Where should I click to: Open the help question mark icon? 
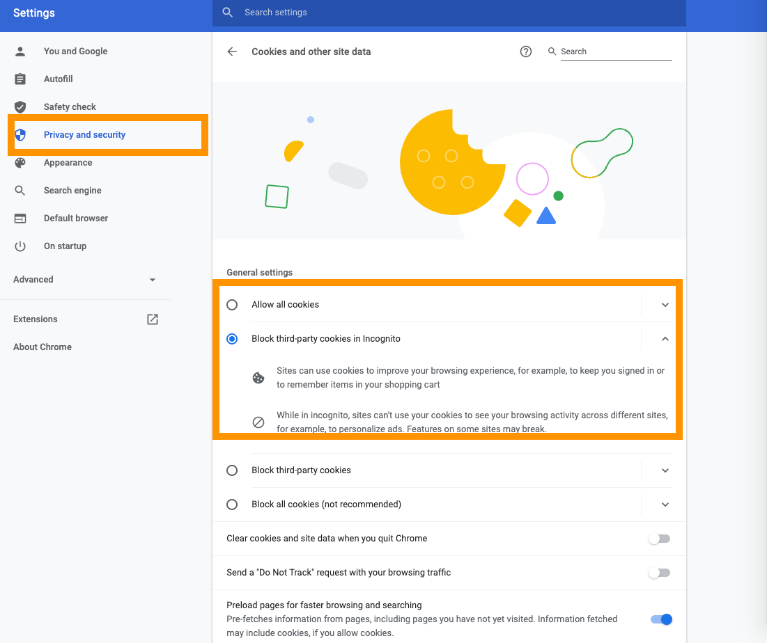(x=526, y=51)
